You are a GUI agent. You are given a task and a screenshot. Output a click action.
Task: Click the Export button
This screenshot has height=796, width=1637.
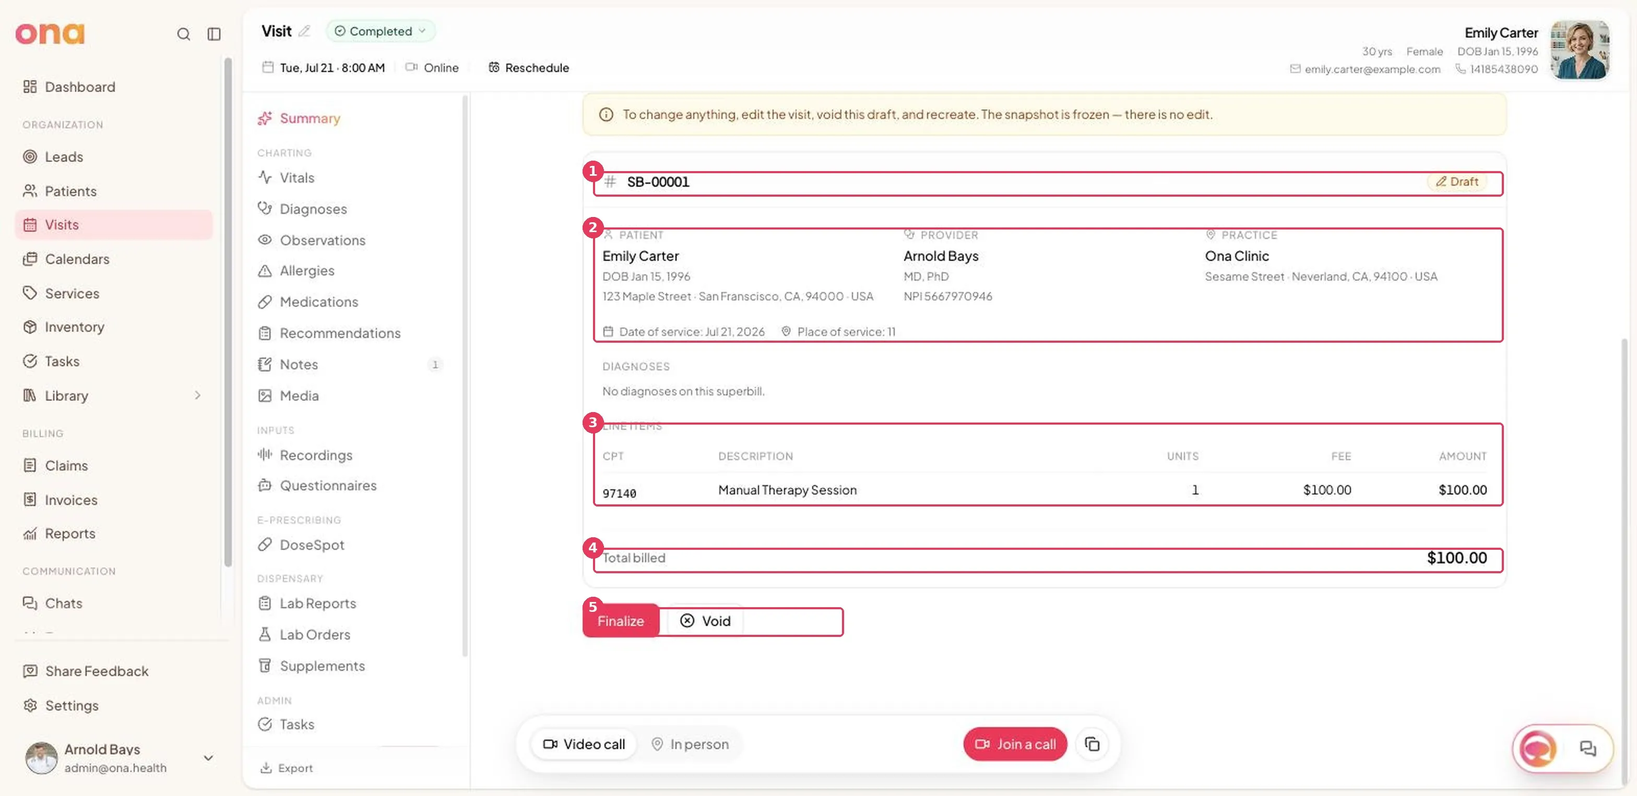point(287,768)
